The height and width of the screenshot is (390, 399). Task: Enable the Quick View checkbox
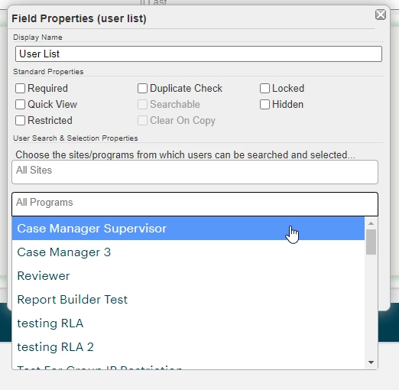[x=20, y=105]
